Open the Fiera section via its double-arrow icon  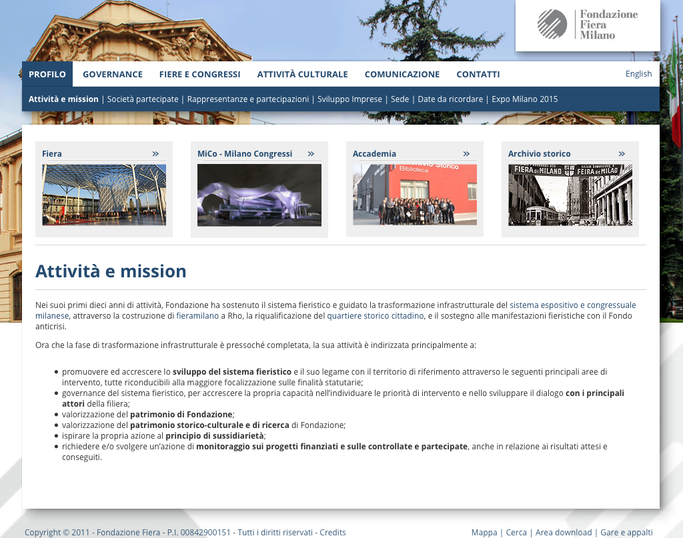point(155,153)
